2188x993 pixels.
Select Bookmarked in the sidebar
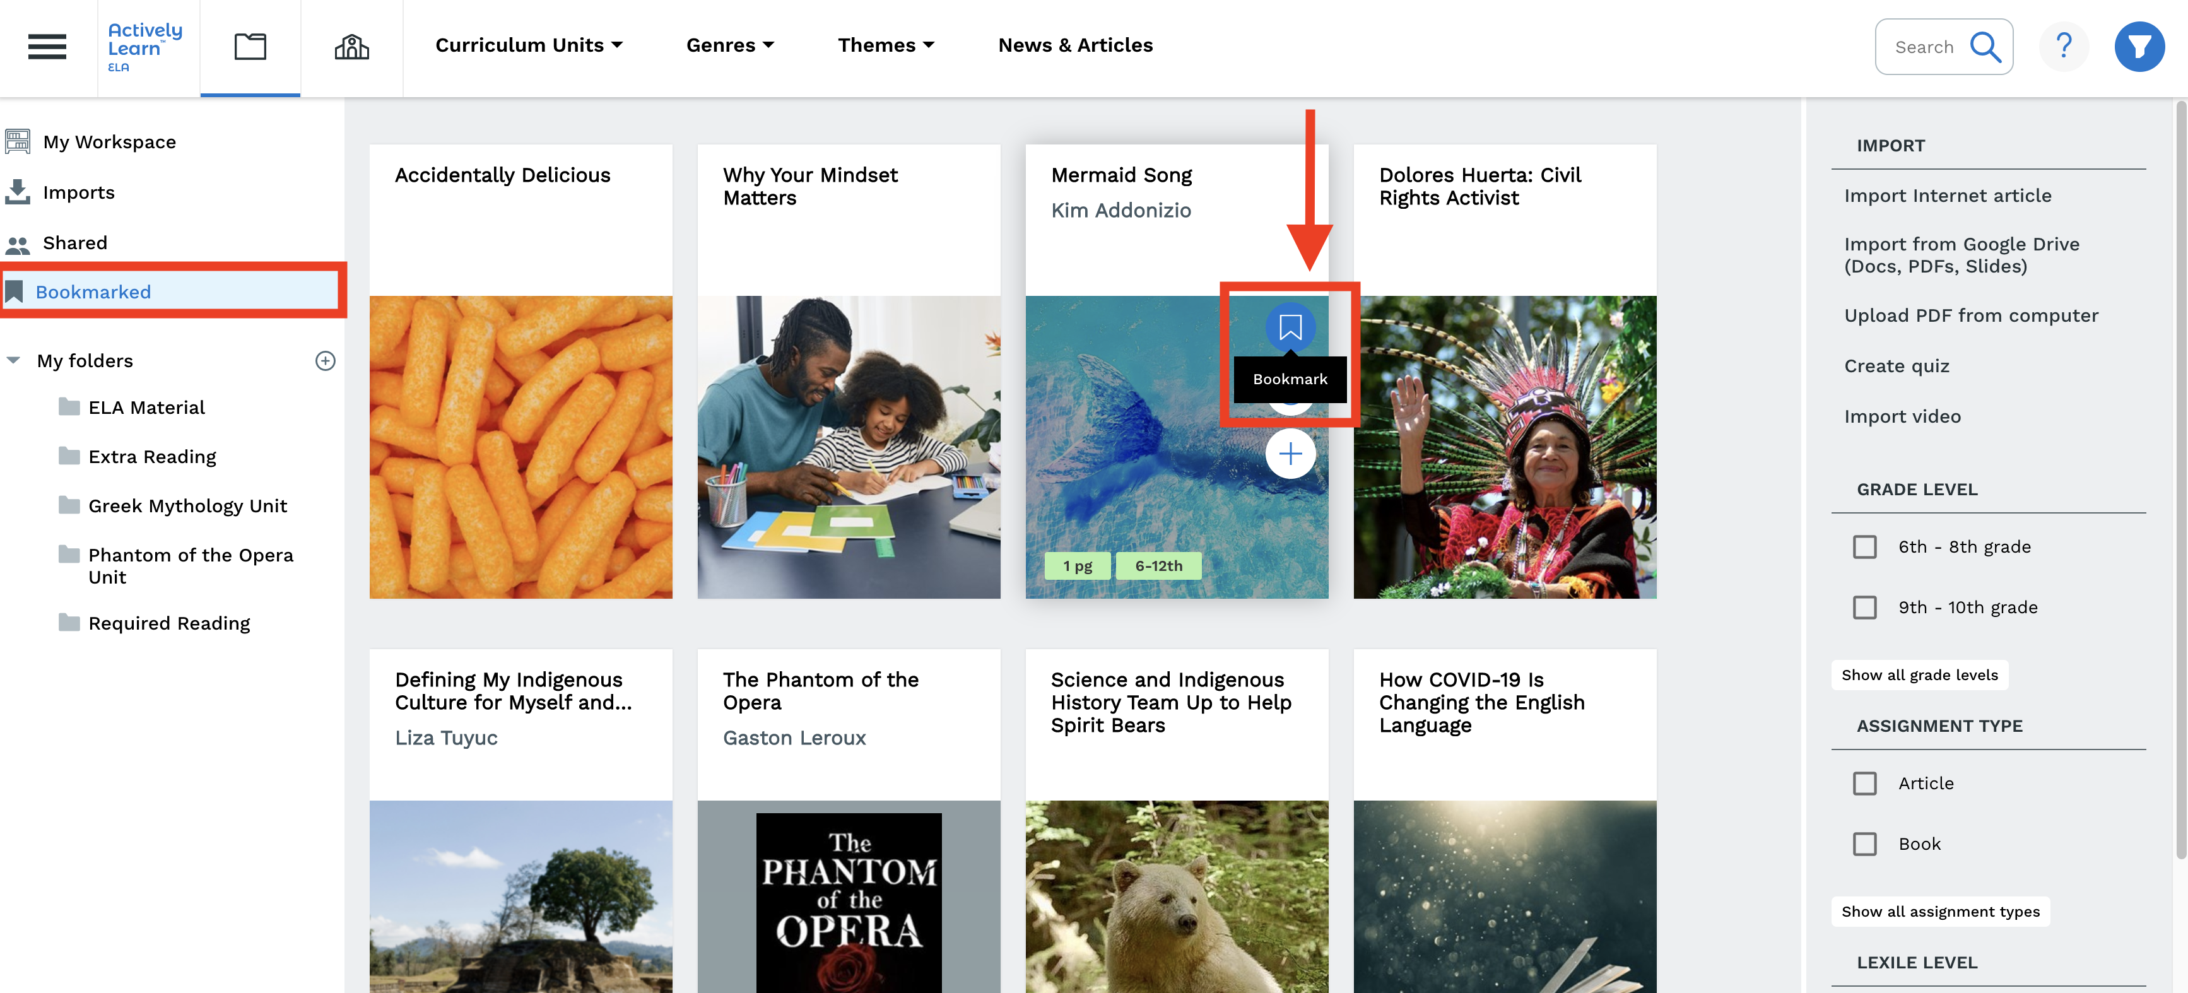[x=170, y=291]
